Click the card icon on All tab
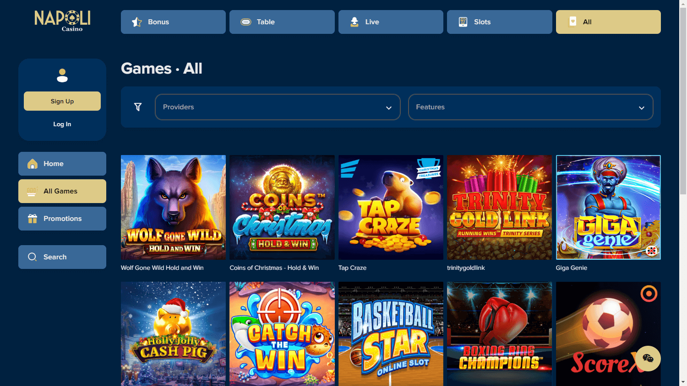687x386 pixels. 572,21
